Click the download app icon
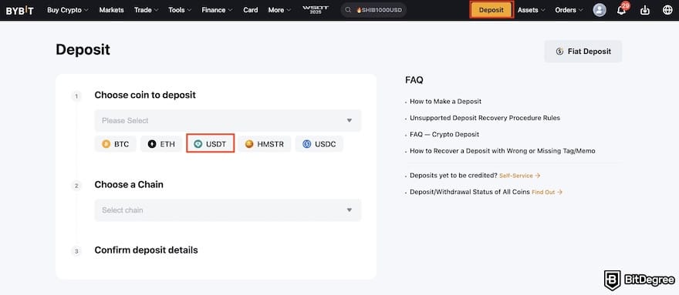679x295 pixels. click(645, 10)
